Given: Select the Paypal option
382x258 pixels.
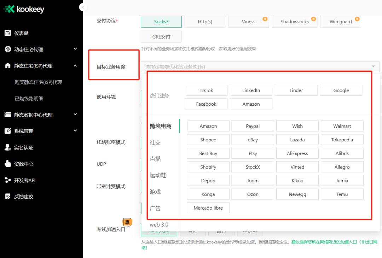Looking at the screenshot, I should [253, 126].
